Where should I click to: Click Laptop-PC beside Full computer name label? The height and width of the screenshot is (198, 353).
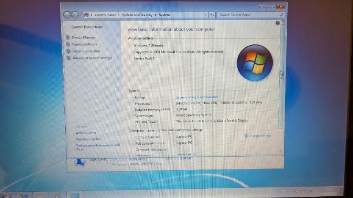(184, 143)
